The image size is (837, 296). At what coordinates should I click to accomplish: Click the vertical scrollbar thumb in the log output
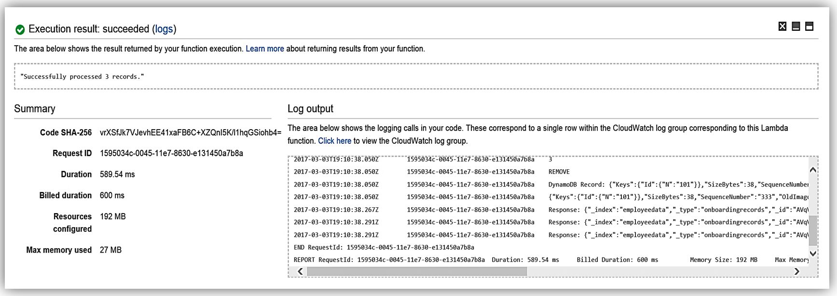click(x=812, y=231)
